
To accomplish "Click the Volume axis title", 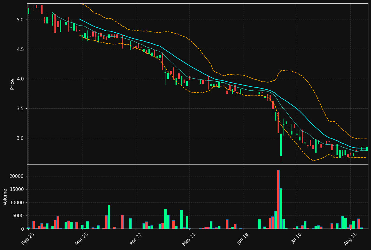I will 5,197.
